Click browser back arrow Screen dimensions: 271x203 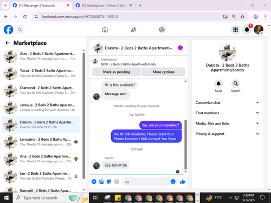(6, 17)
